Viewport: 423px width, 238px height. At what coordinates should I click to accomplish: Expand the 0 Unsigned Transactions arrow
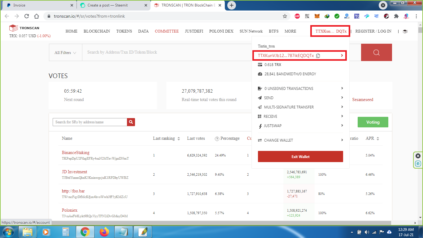342,88
